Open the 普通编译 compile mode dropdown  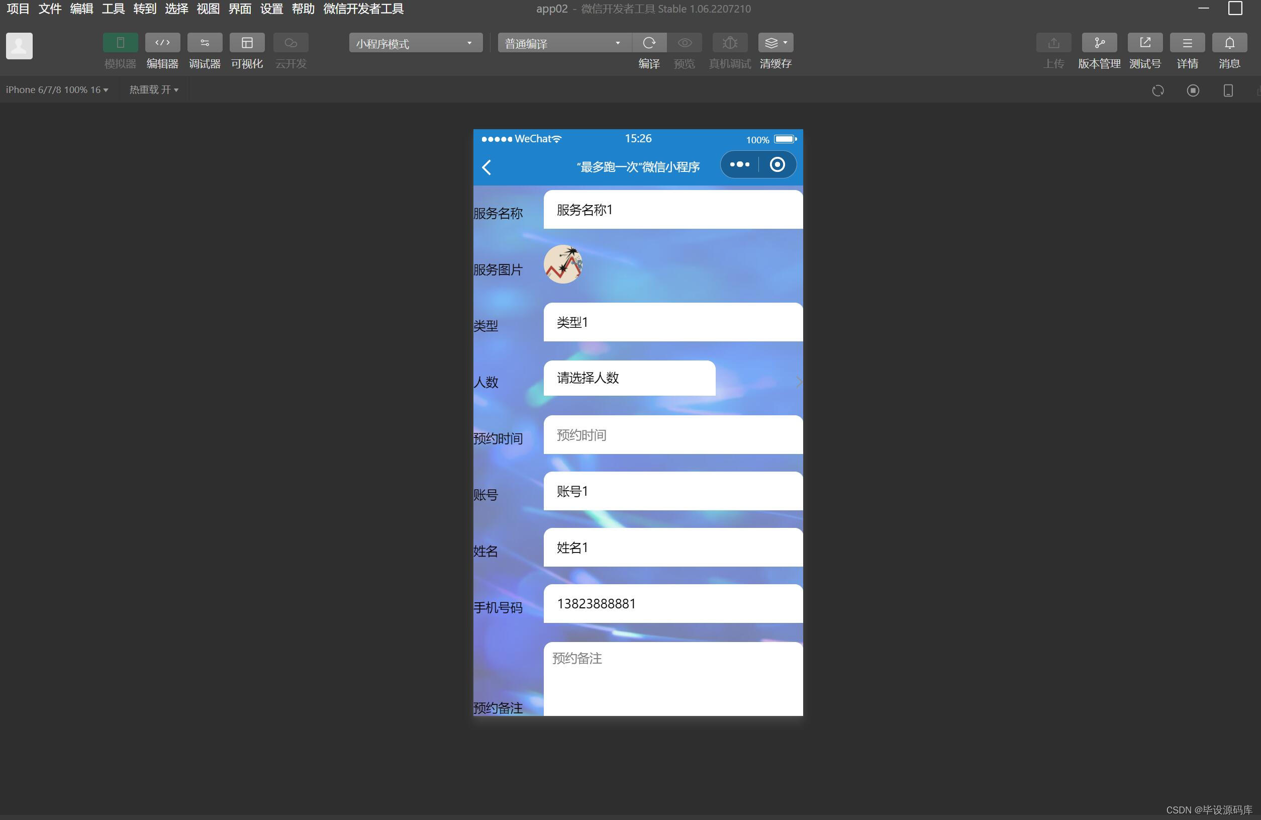click(564, 43)
